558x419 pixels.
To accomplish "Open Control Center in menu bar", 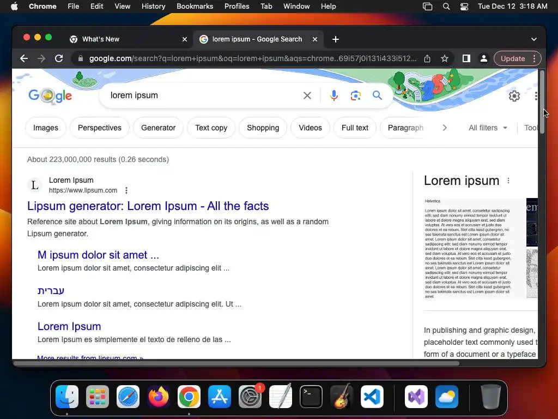I will tap(464, 7).
